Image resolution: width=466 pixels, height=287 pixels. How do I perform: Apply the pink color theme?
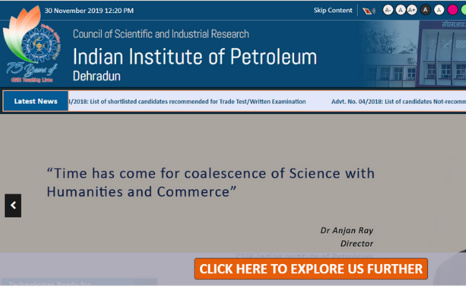tap(452, 10)
